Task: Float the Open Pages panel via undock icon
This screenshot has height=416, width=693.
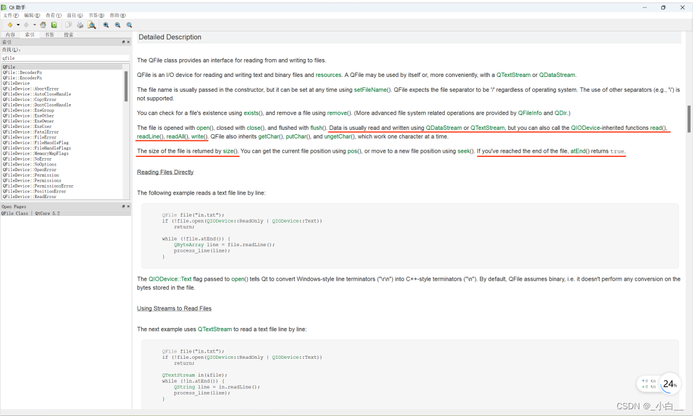Action: (x=124, y=206)
